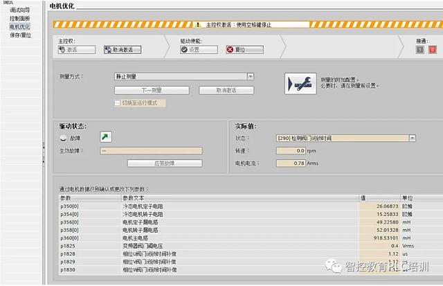Open 保存/复位 in the left navigation
The width and height of the screenshot is (443, 286).
coord(20,35)
